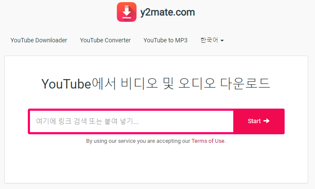Open the Terms of Use link
This screenshot has width=315, height=189.
point(208,141)
